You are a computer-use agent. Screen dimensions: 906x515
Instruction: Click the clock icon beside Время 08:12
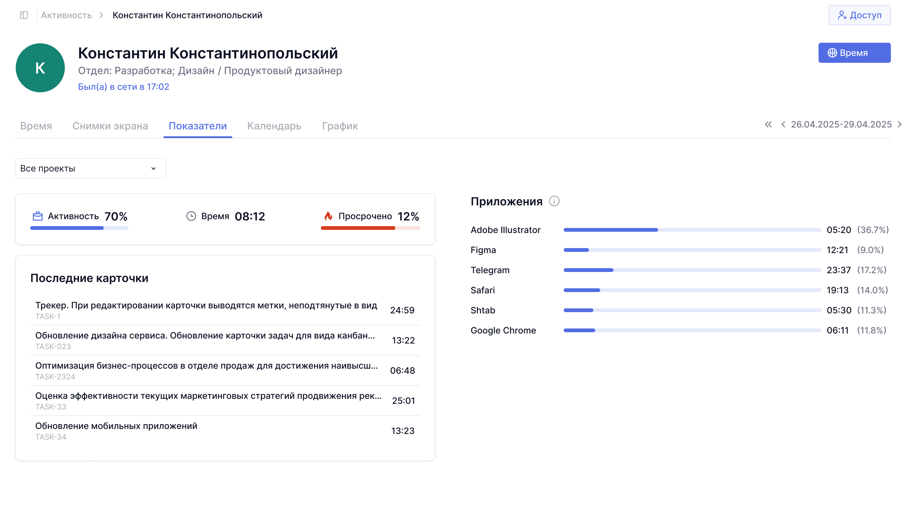click(191, 216)
